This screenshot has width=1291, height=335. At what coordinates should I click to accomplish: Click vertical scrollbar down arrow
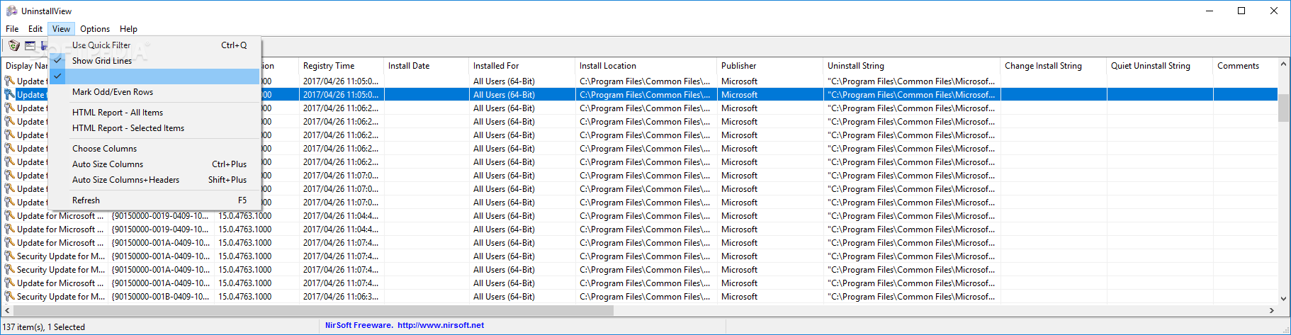coord(1283,299)
